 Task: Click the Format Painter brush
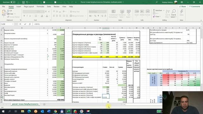coord(13,17)
